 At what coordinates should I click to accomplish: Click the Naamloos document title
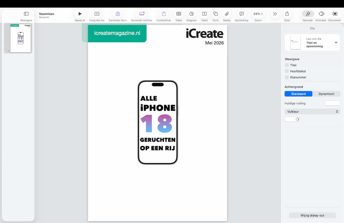pyautogui.click(x=46, y=14)
